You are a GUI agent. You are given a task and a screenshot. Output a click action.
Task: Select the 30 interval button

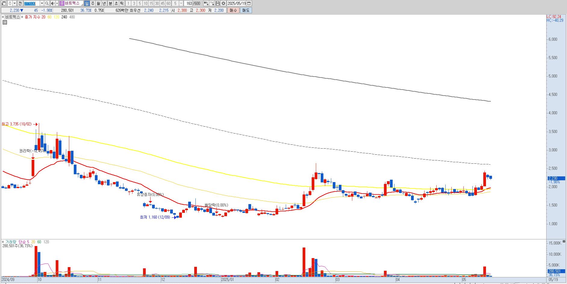tap(157, 3)
